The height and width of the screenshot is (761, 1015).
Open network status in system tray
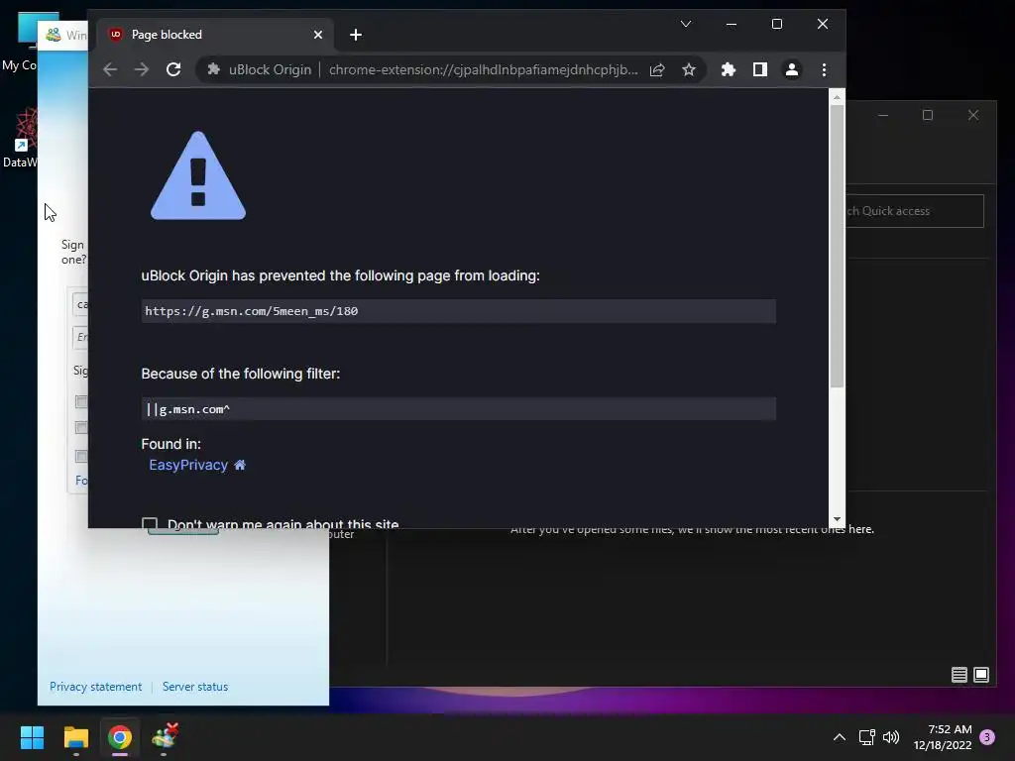(x=866, y=737)
